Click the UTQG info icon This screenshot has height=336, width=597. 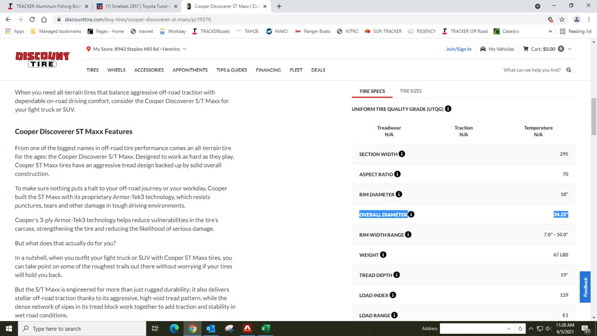click(448, 109)
